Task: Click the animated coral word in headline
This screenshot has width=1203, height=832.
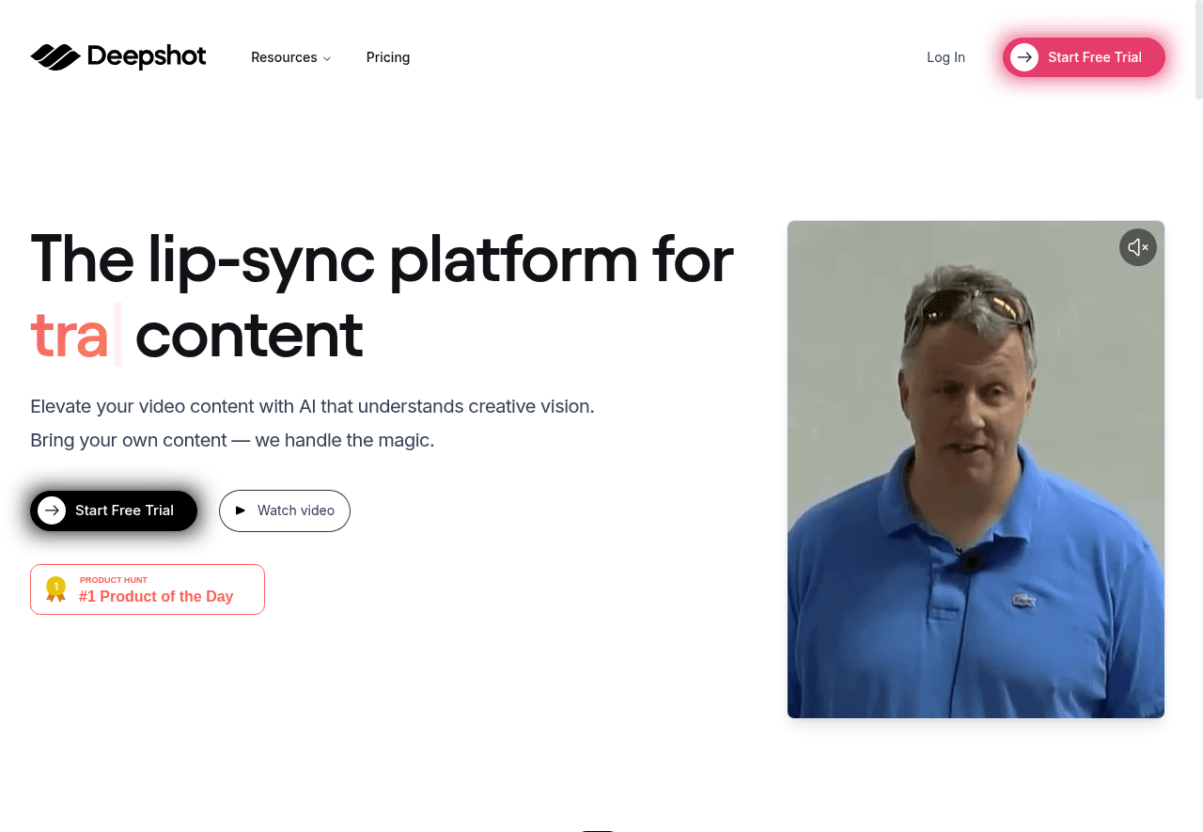Action: coord(70,336)
